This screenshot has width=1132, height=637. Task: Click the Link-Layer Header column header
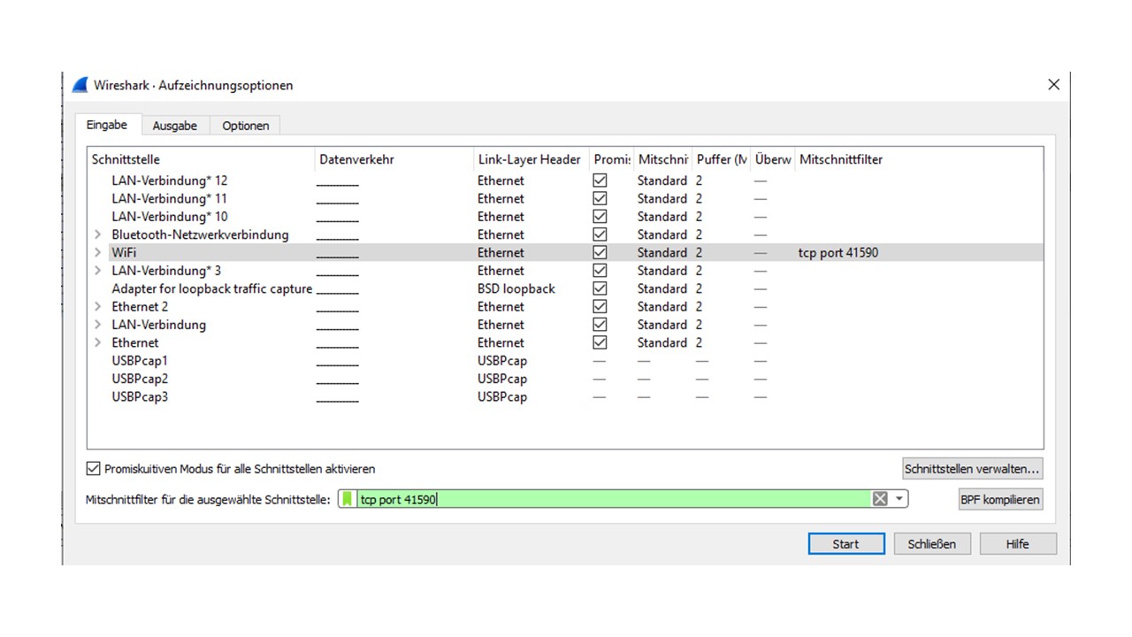click(531, 159)
